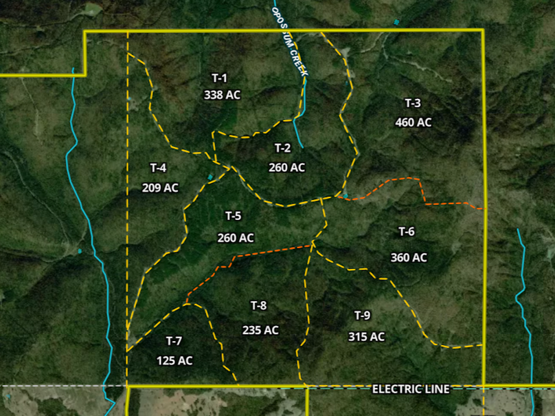Click the T-1 tract label
Screen dimensions: 555x416
point(219,78)
